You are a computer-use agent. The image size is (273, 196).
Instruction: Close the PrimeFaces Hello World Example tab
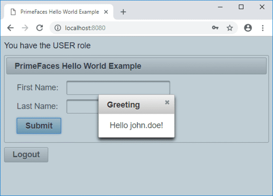click(x=106, y=12)
